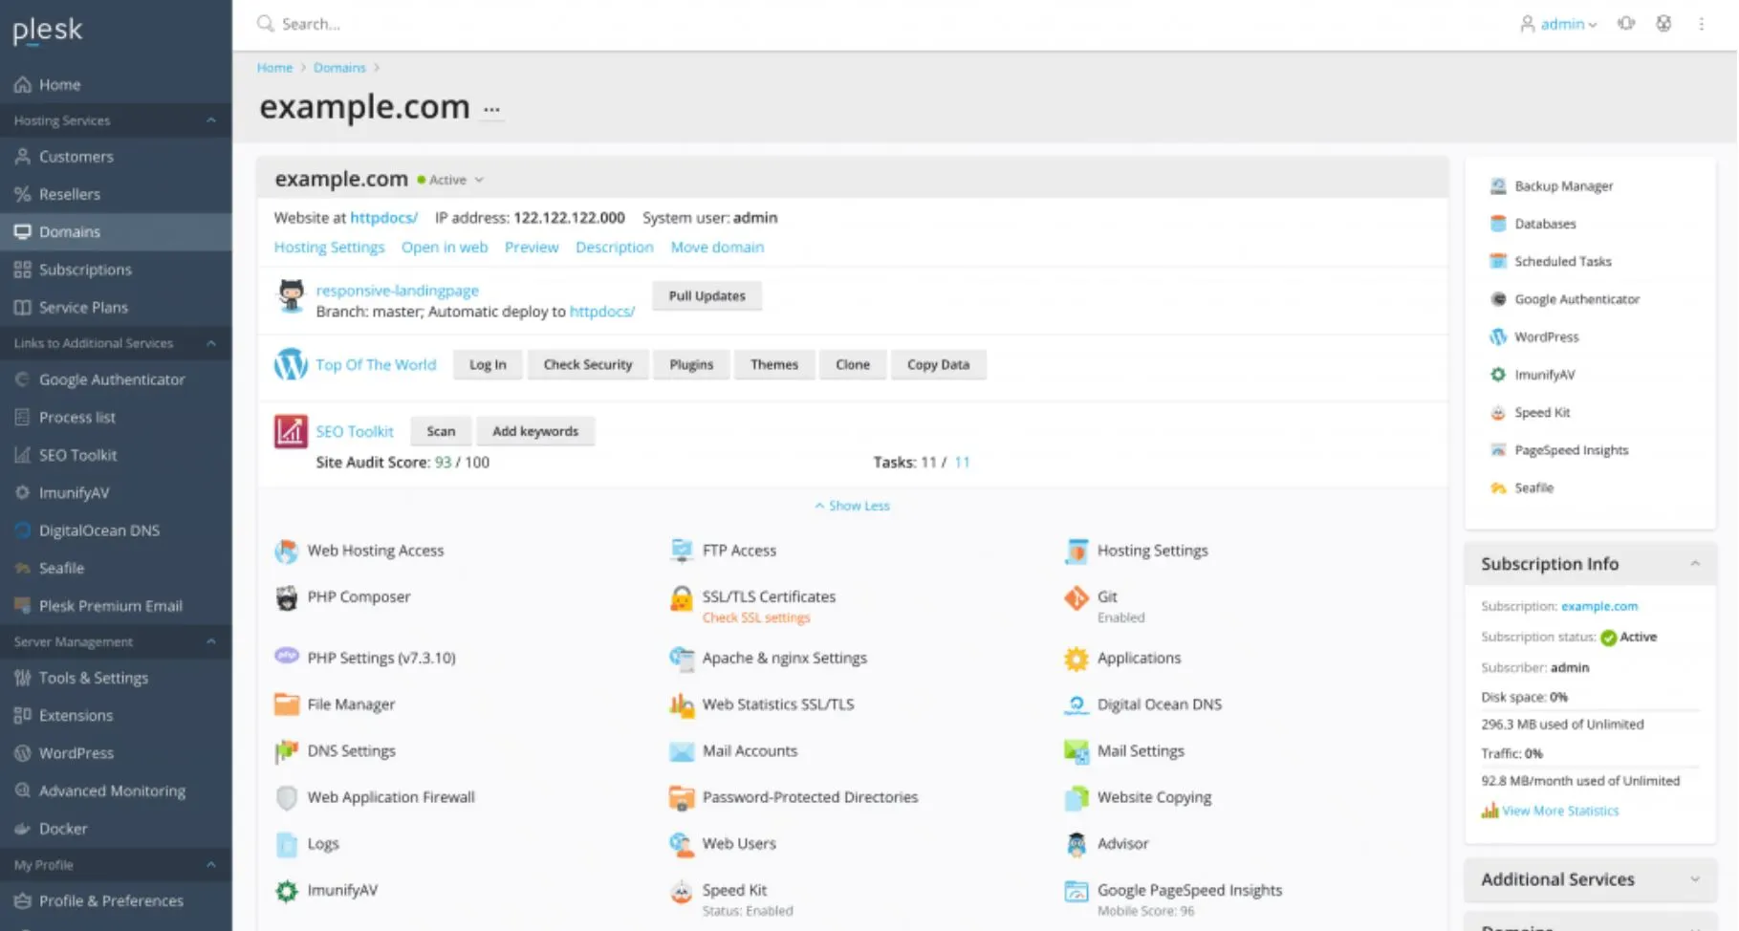
Task: Open Apache & nginx Settings icon
Action: tap(681, 658)
